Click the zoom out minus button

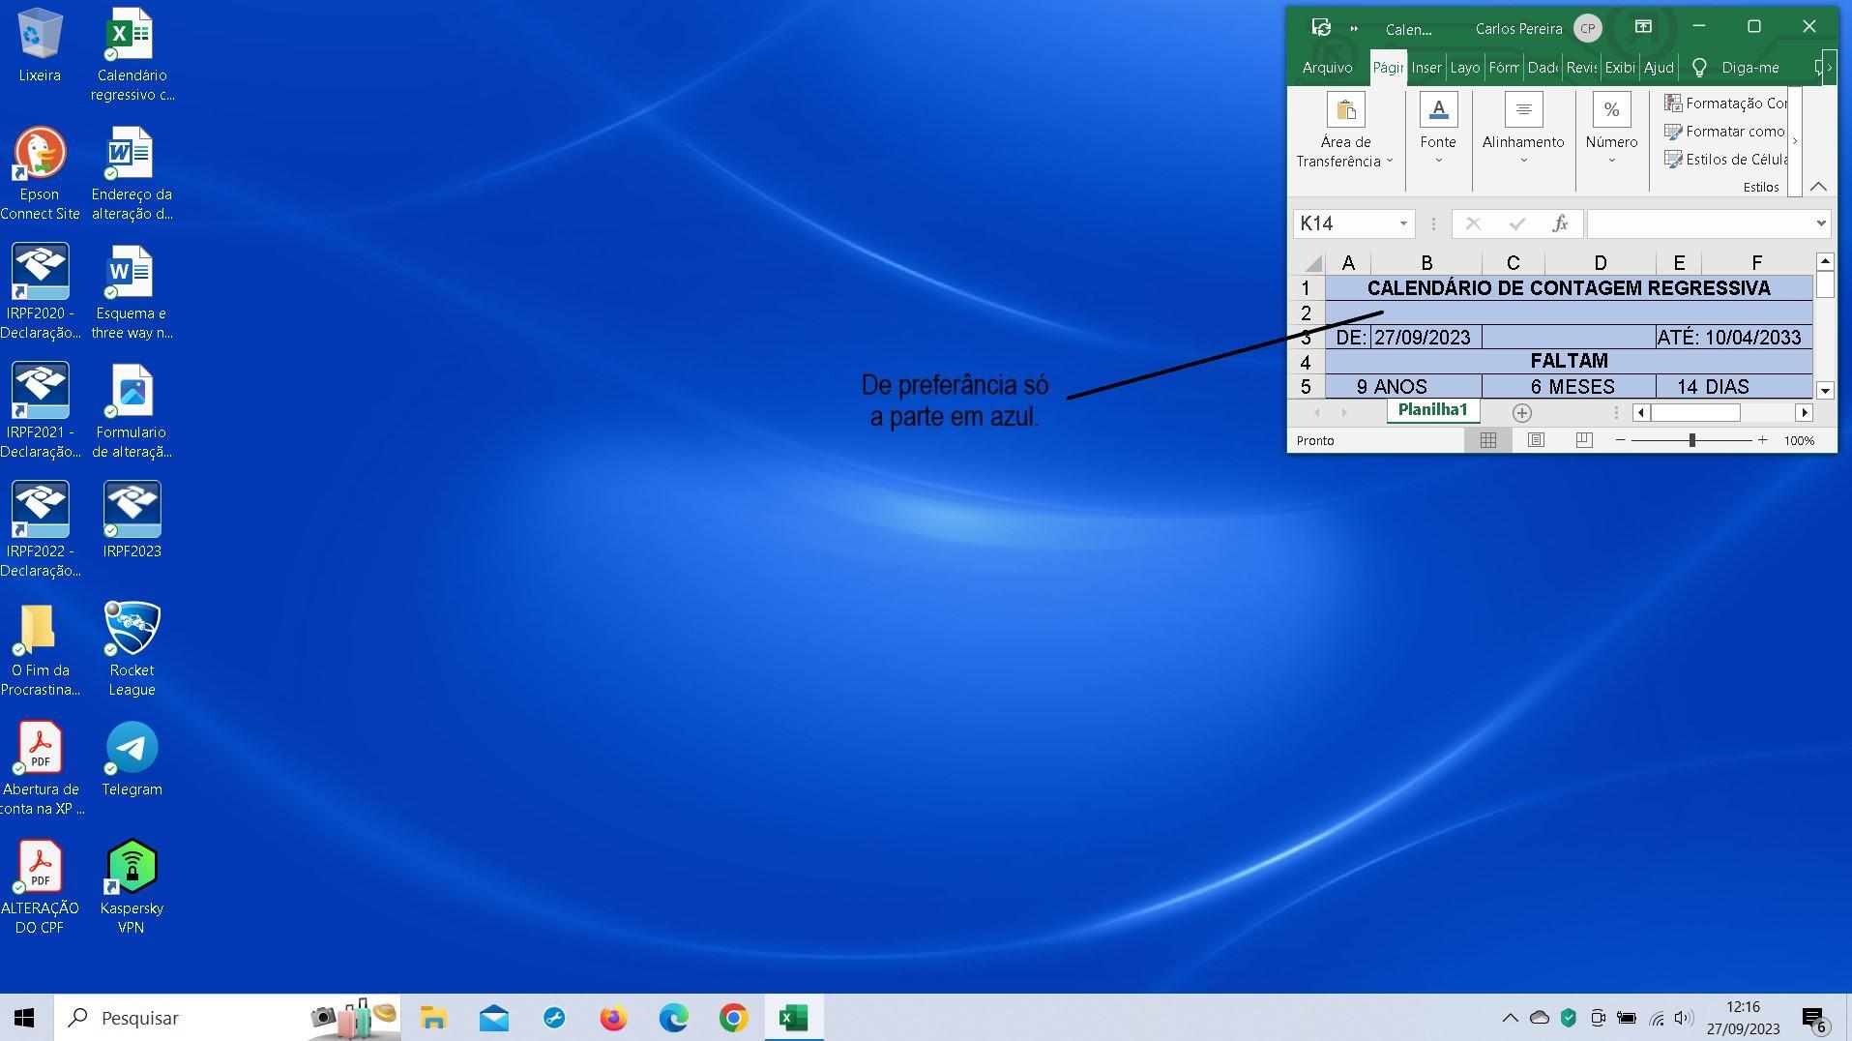(x=1620, y=440)
